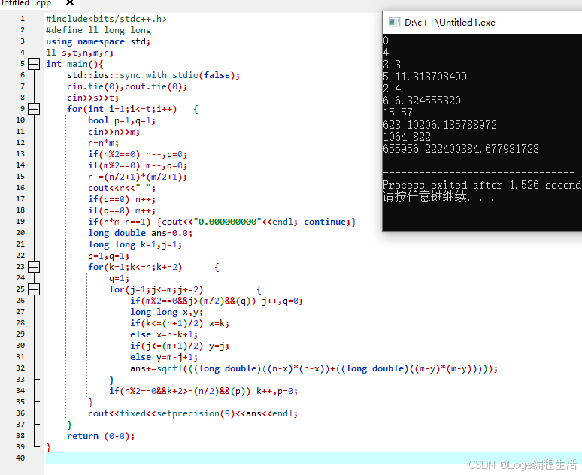Click the 'long long k=1,j=1;' line
The width and height of the screenshot is (582, 475).
click(135, 244)
